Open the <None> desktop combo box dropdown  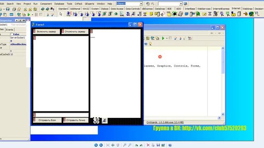[x=141, y=4]
